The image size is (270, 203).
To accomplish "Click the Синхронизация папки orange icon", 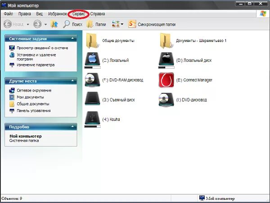I will click(132, 24).
